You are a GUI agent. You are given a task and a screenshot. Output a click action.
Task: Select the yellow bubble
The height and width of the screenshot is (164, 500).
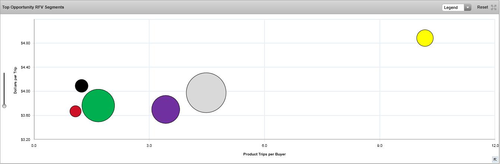pos(425,38)
